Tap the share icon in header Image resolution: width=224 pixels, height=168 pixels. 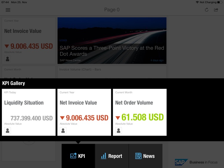pyautogui.click(x=216, y=10)
